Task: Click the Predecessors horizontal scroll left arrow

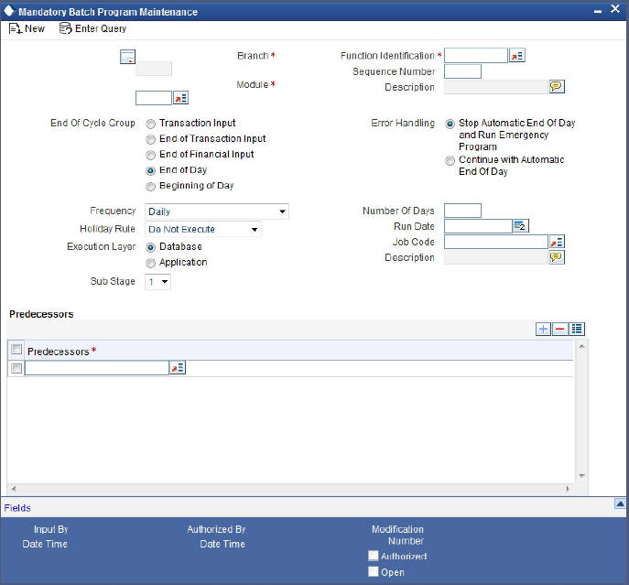Action: click(x=13, y=489)
